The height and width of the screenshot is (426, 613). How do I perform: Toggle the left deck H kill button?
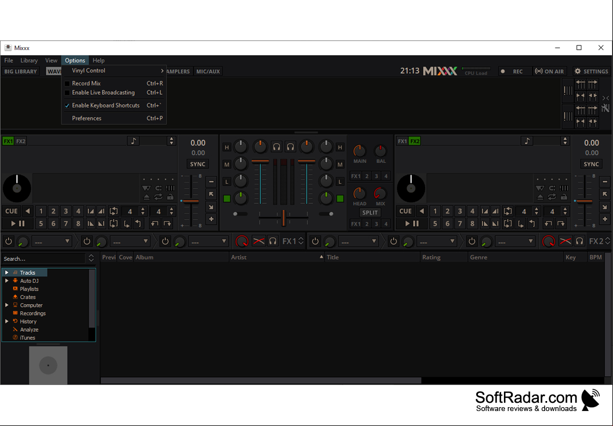pyautogui.click(x=226, y=147)
